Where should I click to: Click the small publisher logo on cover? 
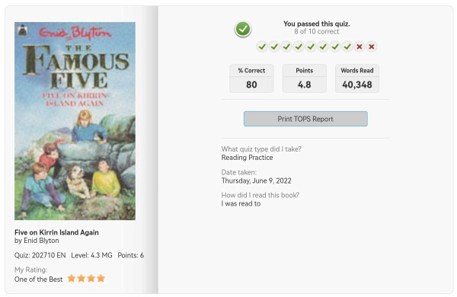[x=22, y=30]
